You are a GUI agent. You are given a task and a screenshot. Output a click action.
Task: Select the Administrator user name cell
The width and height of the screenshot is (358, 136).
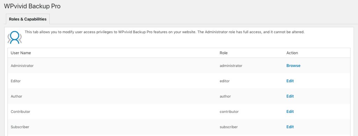pos(22,66)
